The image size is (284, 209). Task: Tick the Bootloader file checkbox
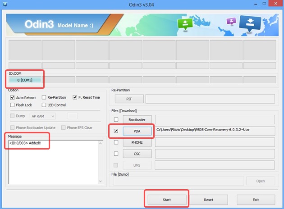(116, 120)
